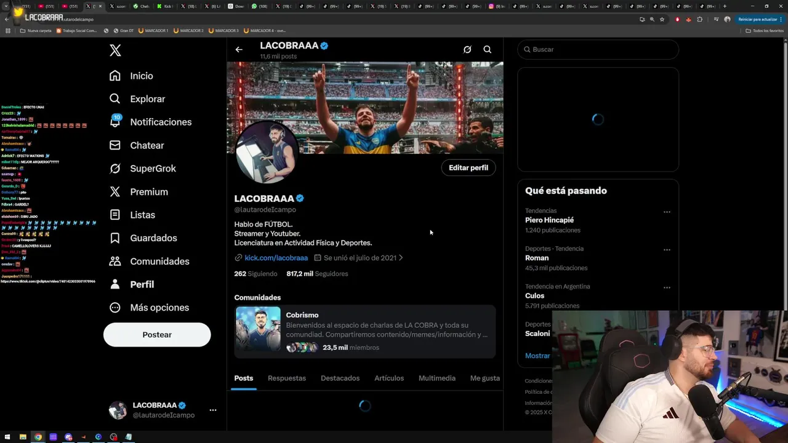Expand Más opciones menu
The width and height of the screenshot is (788, 443).
pyautogui.click(x=149, y=308)
